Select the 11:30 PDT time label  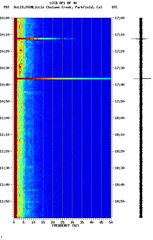[x=5, y=168]
